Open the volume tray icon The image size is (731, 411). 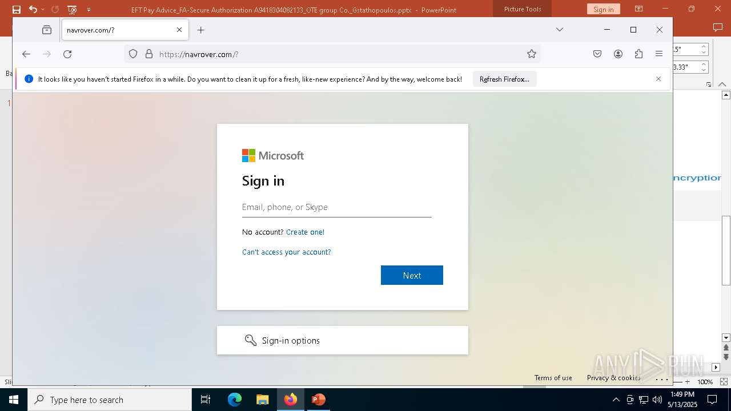[x=657, y=400]
